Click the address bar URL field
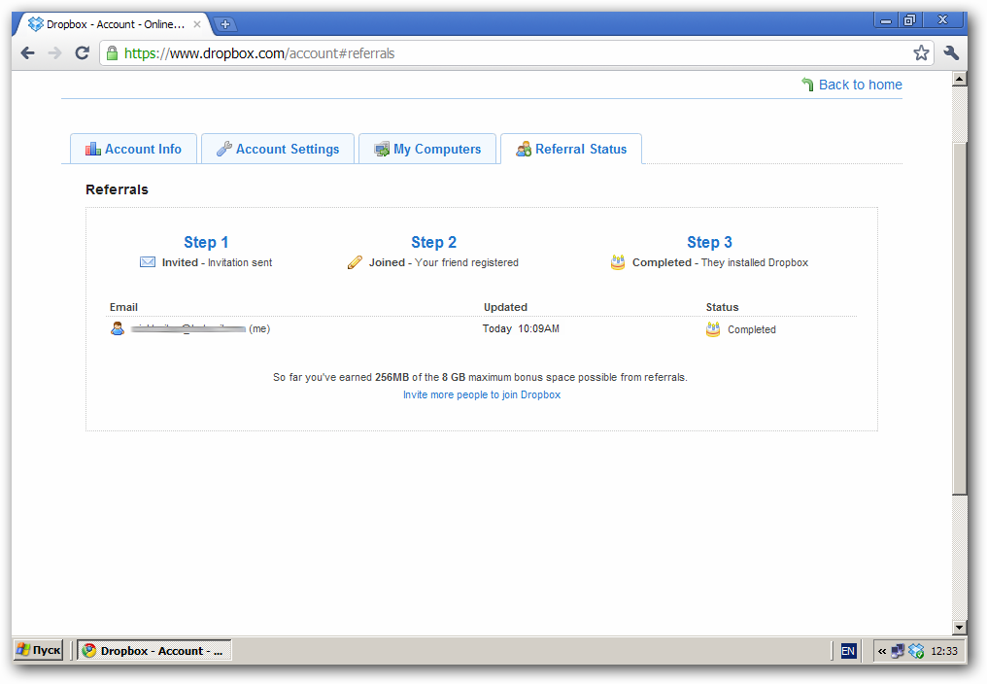 (x=516, y=52)
